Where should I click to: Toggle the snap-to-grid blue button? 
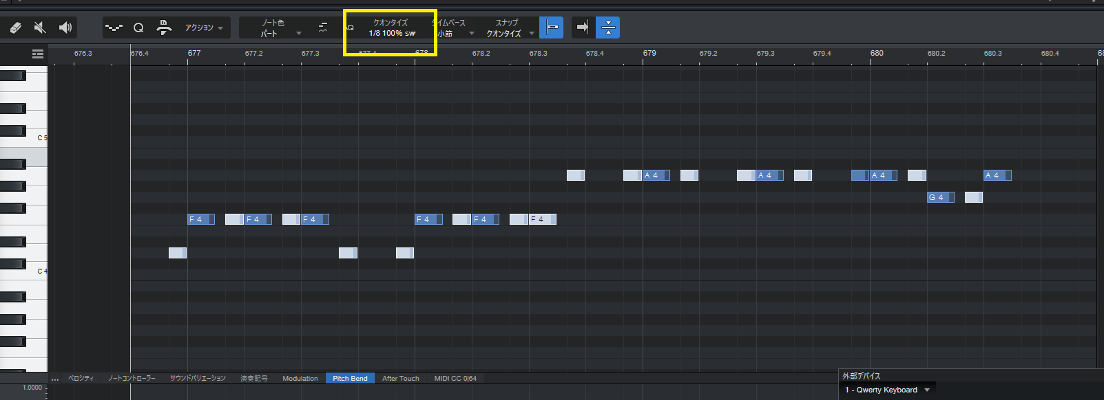tap(551, 27)
